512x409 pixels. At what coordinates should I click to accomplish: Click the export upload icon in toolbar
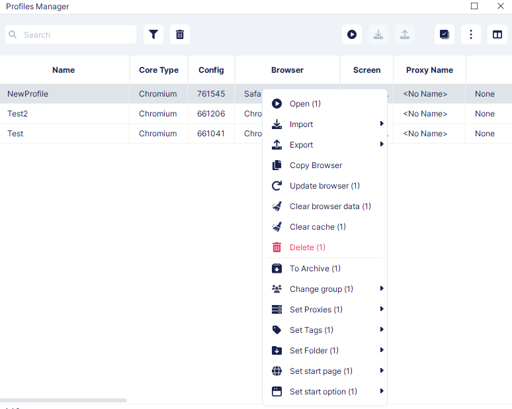(405, 34)
